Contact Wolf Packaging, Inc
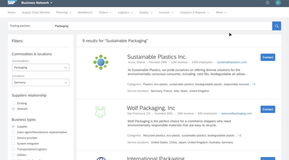Screen dimensions: 289x160 click(x=268, y=109)
